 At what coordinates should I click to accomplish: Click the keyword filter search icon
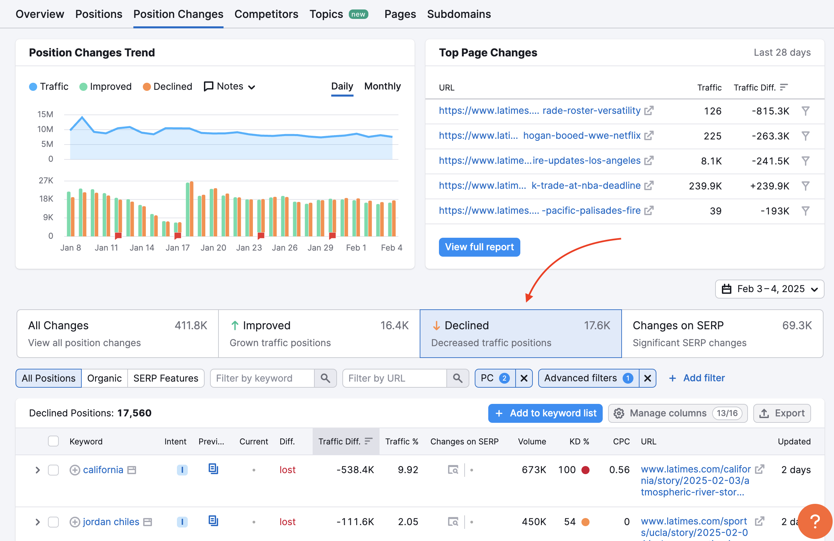tap(325, 378)
